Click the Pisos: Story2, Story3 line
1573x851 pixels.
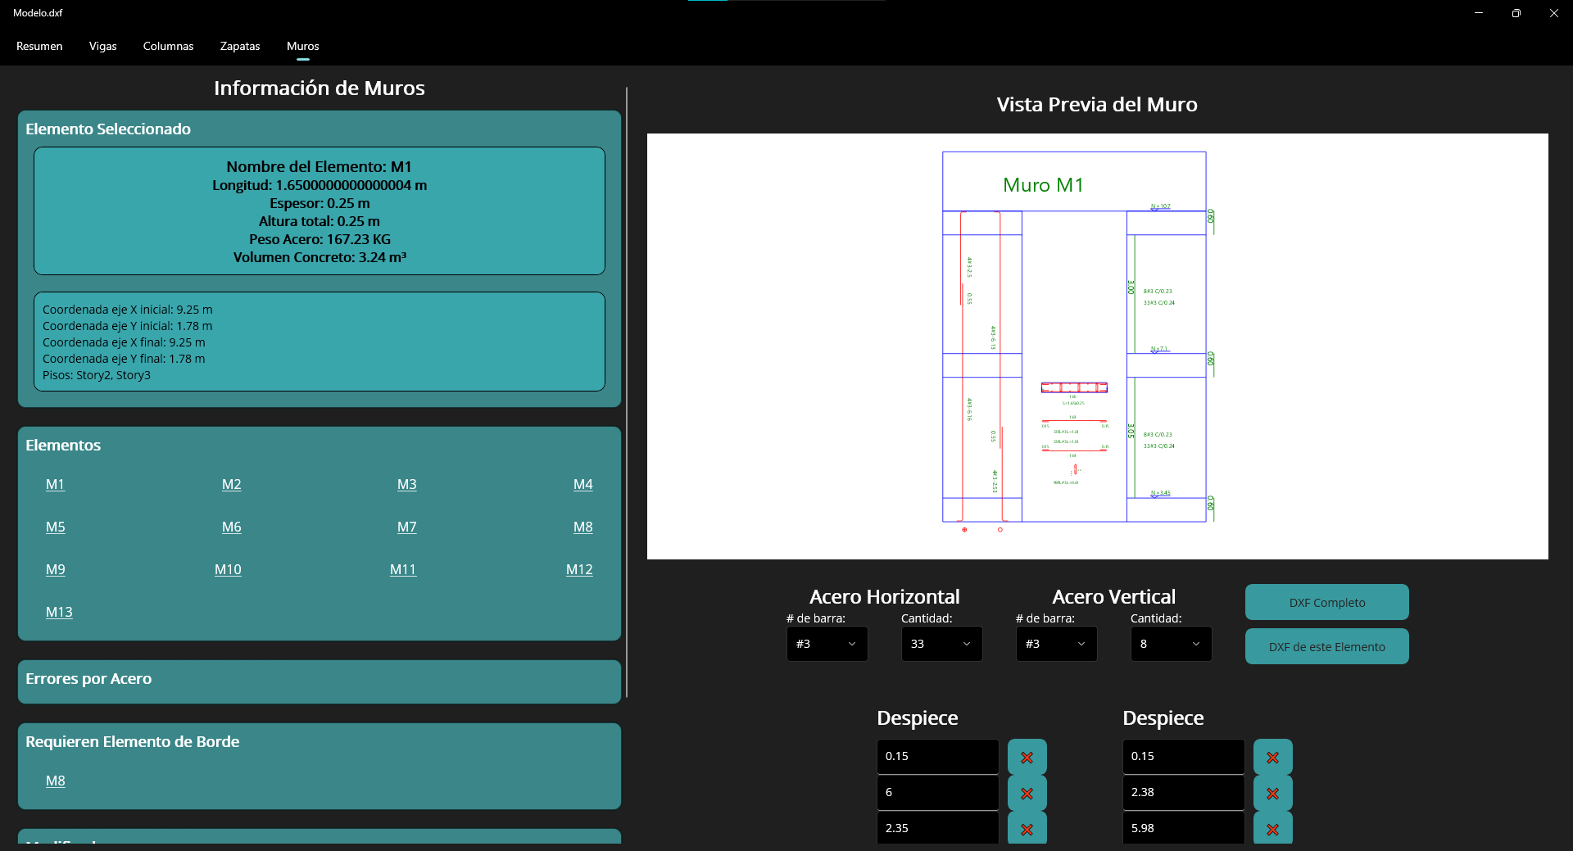click(97, 375)
